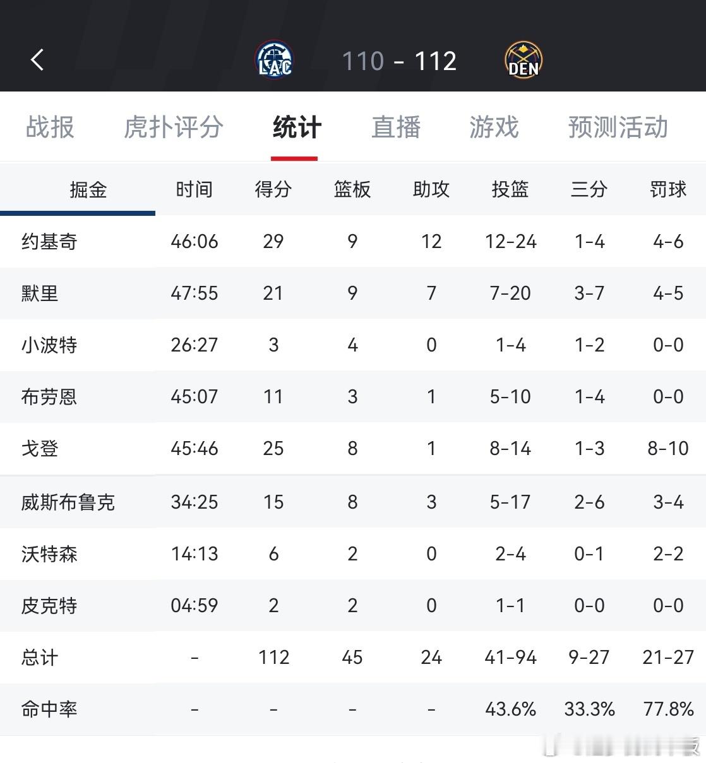Open the DEN Nuggets team logo
This screenshot has width=706, height=763.
(x=524, y=61)
